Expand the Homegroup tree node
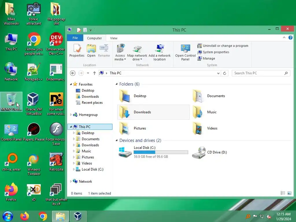The height and width of the screenshot is (222, 296). tap(71, 114)
